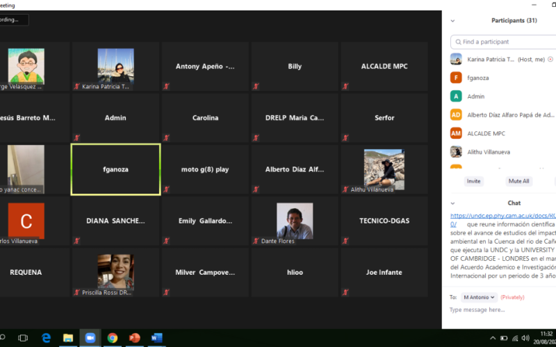This screenshot has height=347, width=556.
Task: Click the chat message input box
Action: tap(500, 310)
